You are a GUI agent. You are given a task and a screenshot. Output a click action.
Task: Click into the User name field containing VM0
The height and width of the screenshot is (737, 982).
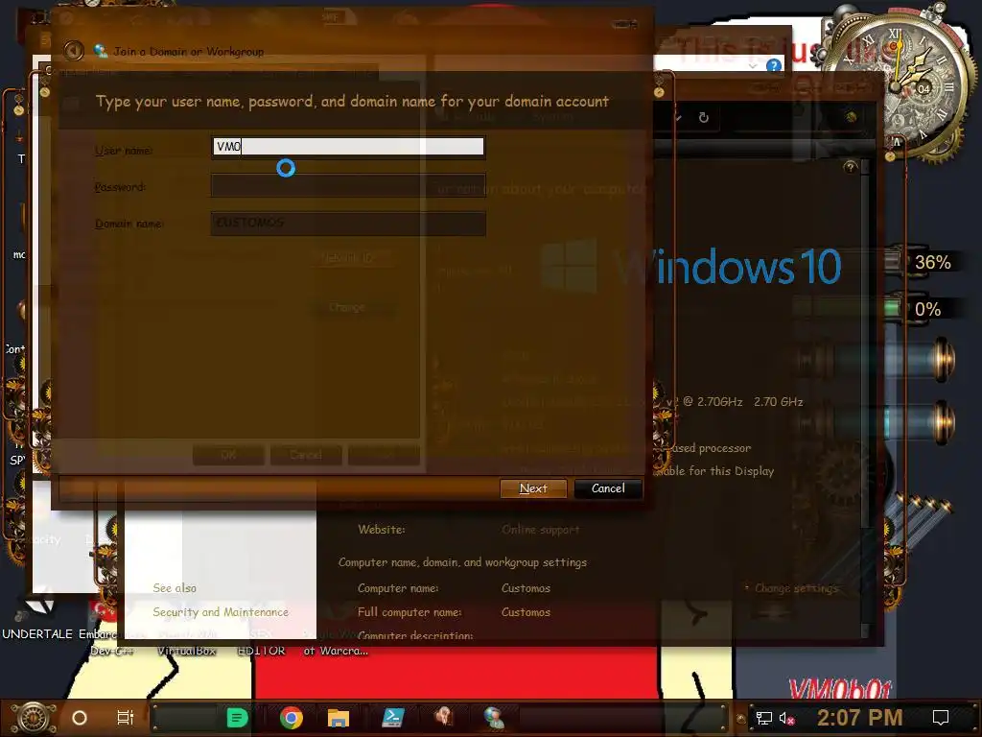348,147
